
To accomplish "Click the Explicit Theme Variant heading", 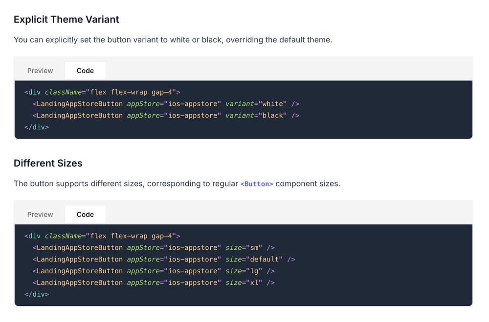I will pyautogui.click(x=66, y=20).
